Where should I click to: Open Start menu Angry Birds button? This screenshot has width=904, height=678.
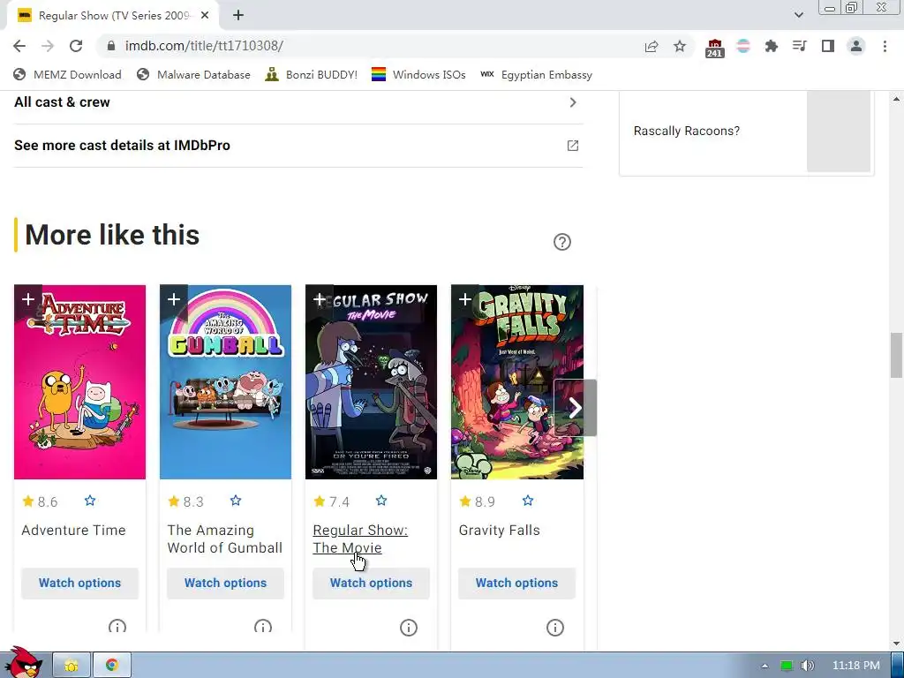(22, 663)
